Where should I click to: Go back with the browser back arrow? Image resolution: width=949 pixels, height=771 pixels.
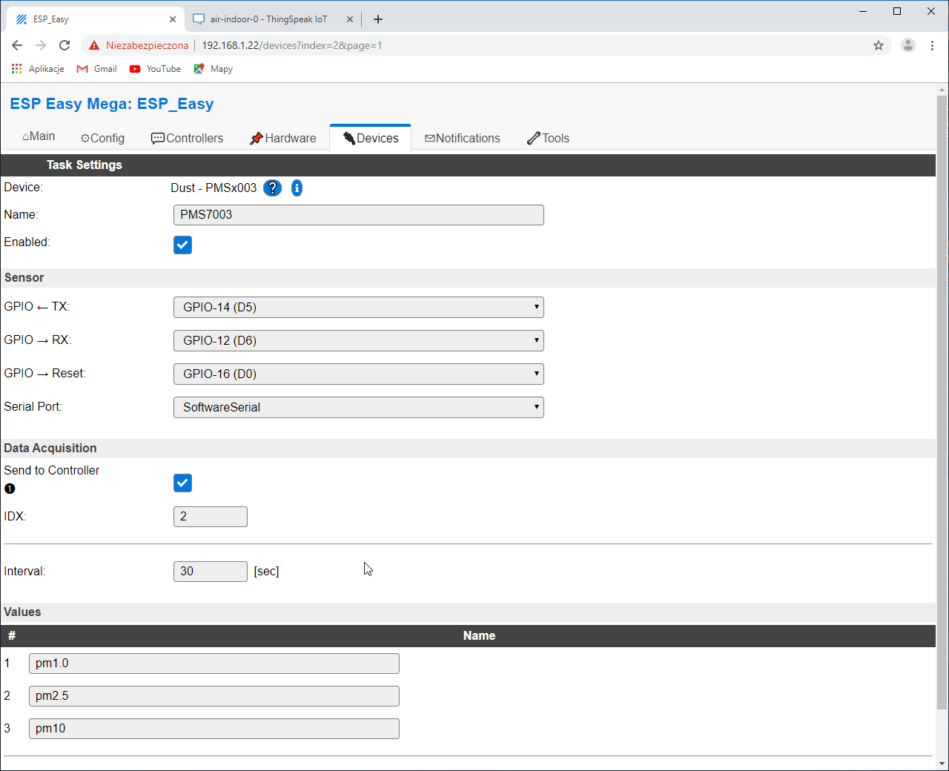[x=17, y=45]
